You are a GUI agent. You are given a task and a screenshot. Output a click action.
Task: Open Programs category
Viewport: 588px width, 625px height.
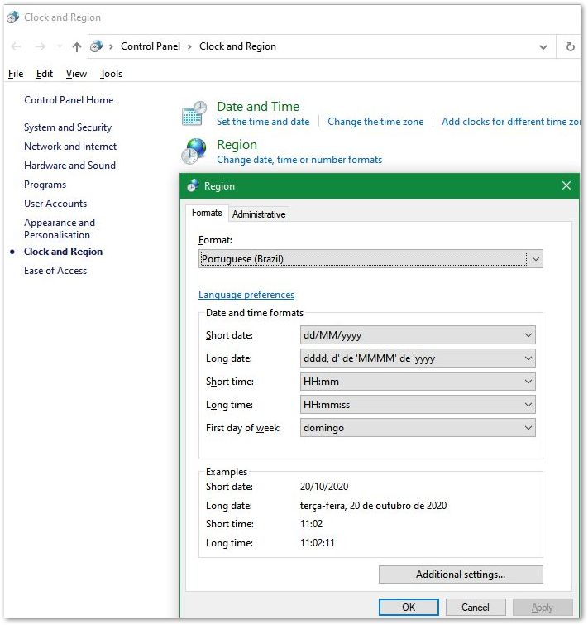click(45, 185)
